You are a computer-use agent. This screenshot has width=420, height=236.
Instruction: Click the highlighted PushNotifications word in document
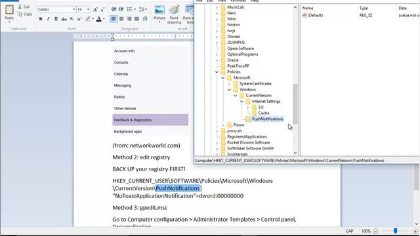[x=178, y=188]
